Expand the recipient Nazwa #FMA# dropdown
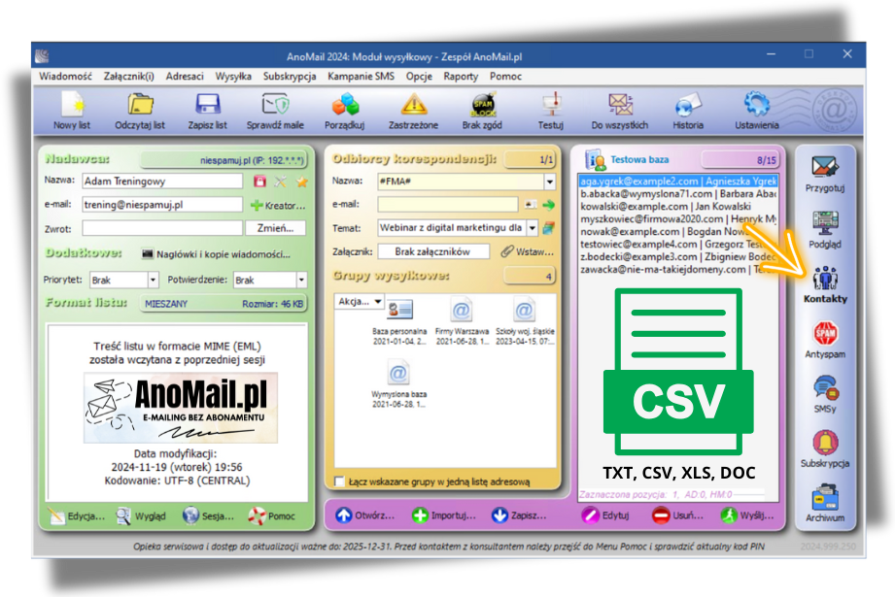This screenshot has width=895, height=597. (550, 182)
